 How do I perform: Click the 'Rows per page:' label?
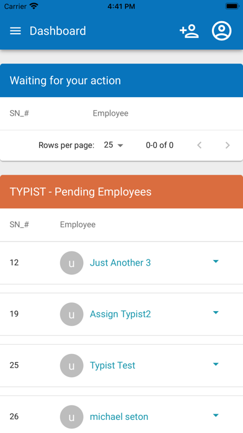pos(66,145)
